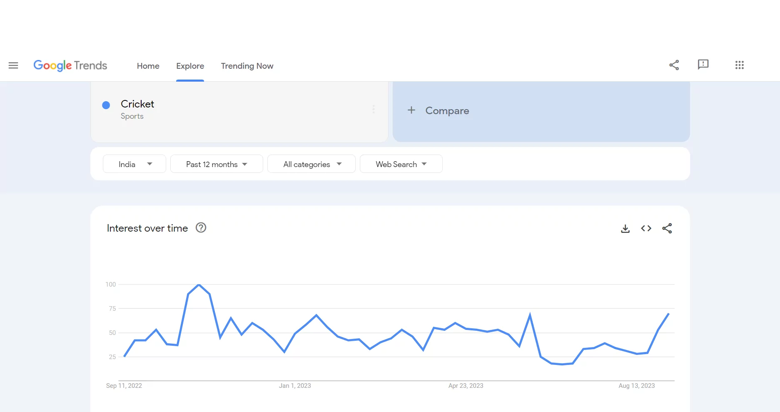Open the All categories dropdown
The width and height of the screenshot is (780, 412).
coord(311,164)
